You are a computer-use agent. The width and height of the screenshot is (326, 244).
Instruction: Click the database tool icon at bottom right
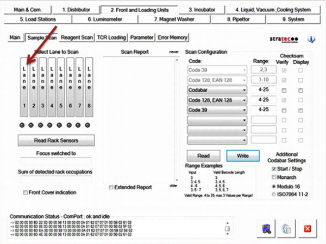click(266, 228)
